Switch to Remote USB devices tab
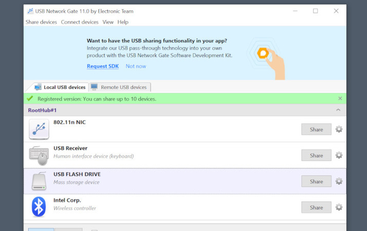Viewport: 367px width, 231px height. point(120,87)
